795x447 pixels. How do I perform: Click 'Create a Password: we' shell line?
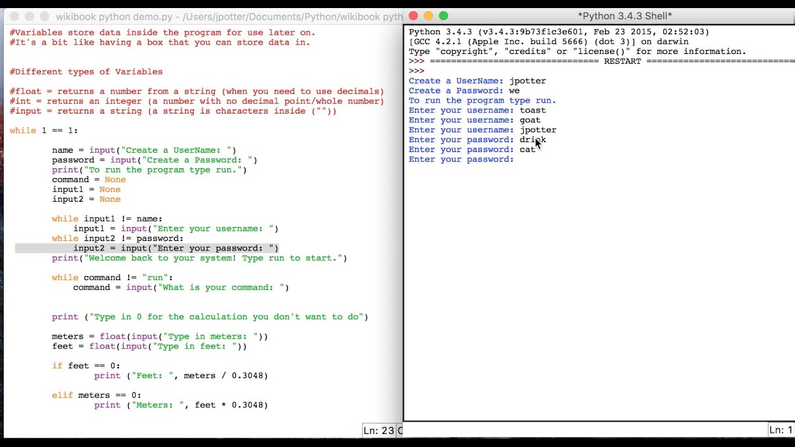coord(464,91)
